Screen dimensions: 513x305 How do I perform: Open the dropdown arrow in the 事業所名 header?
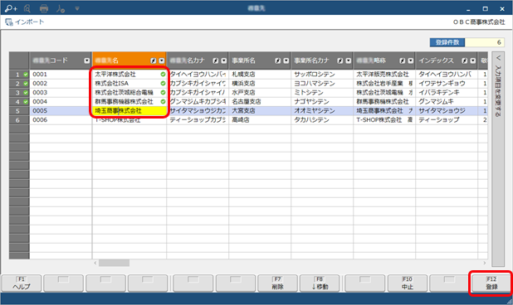(286, 61)
